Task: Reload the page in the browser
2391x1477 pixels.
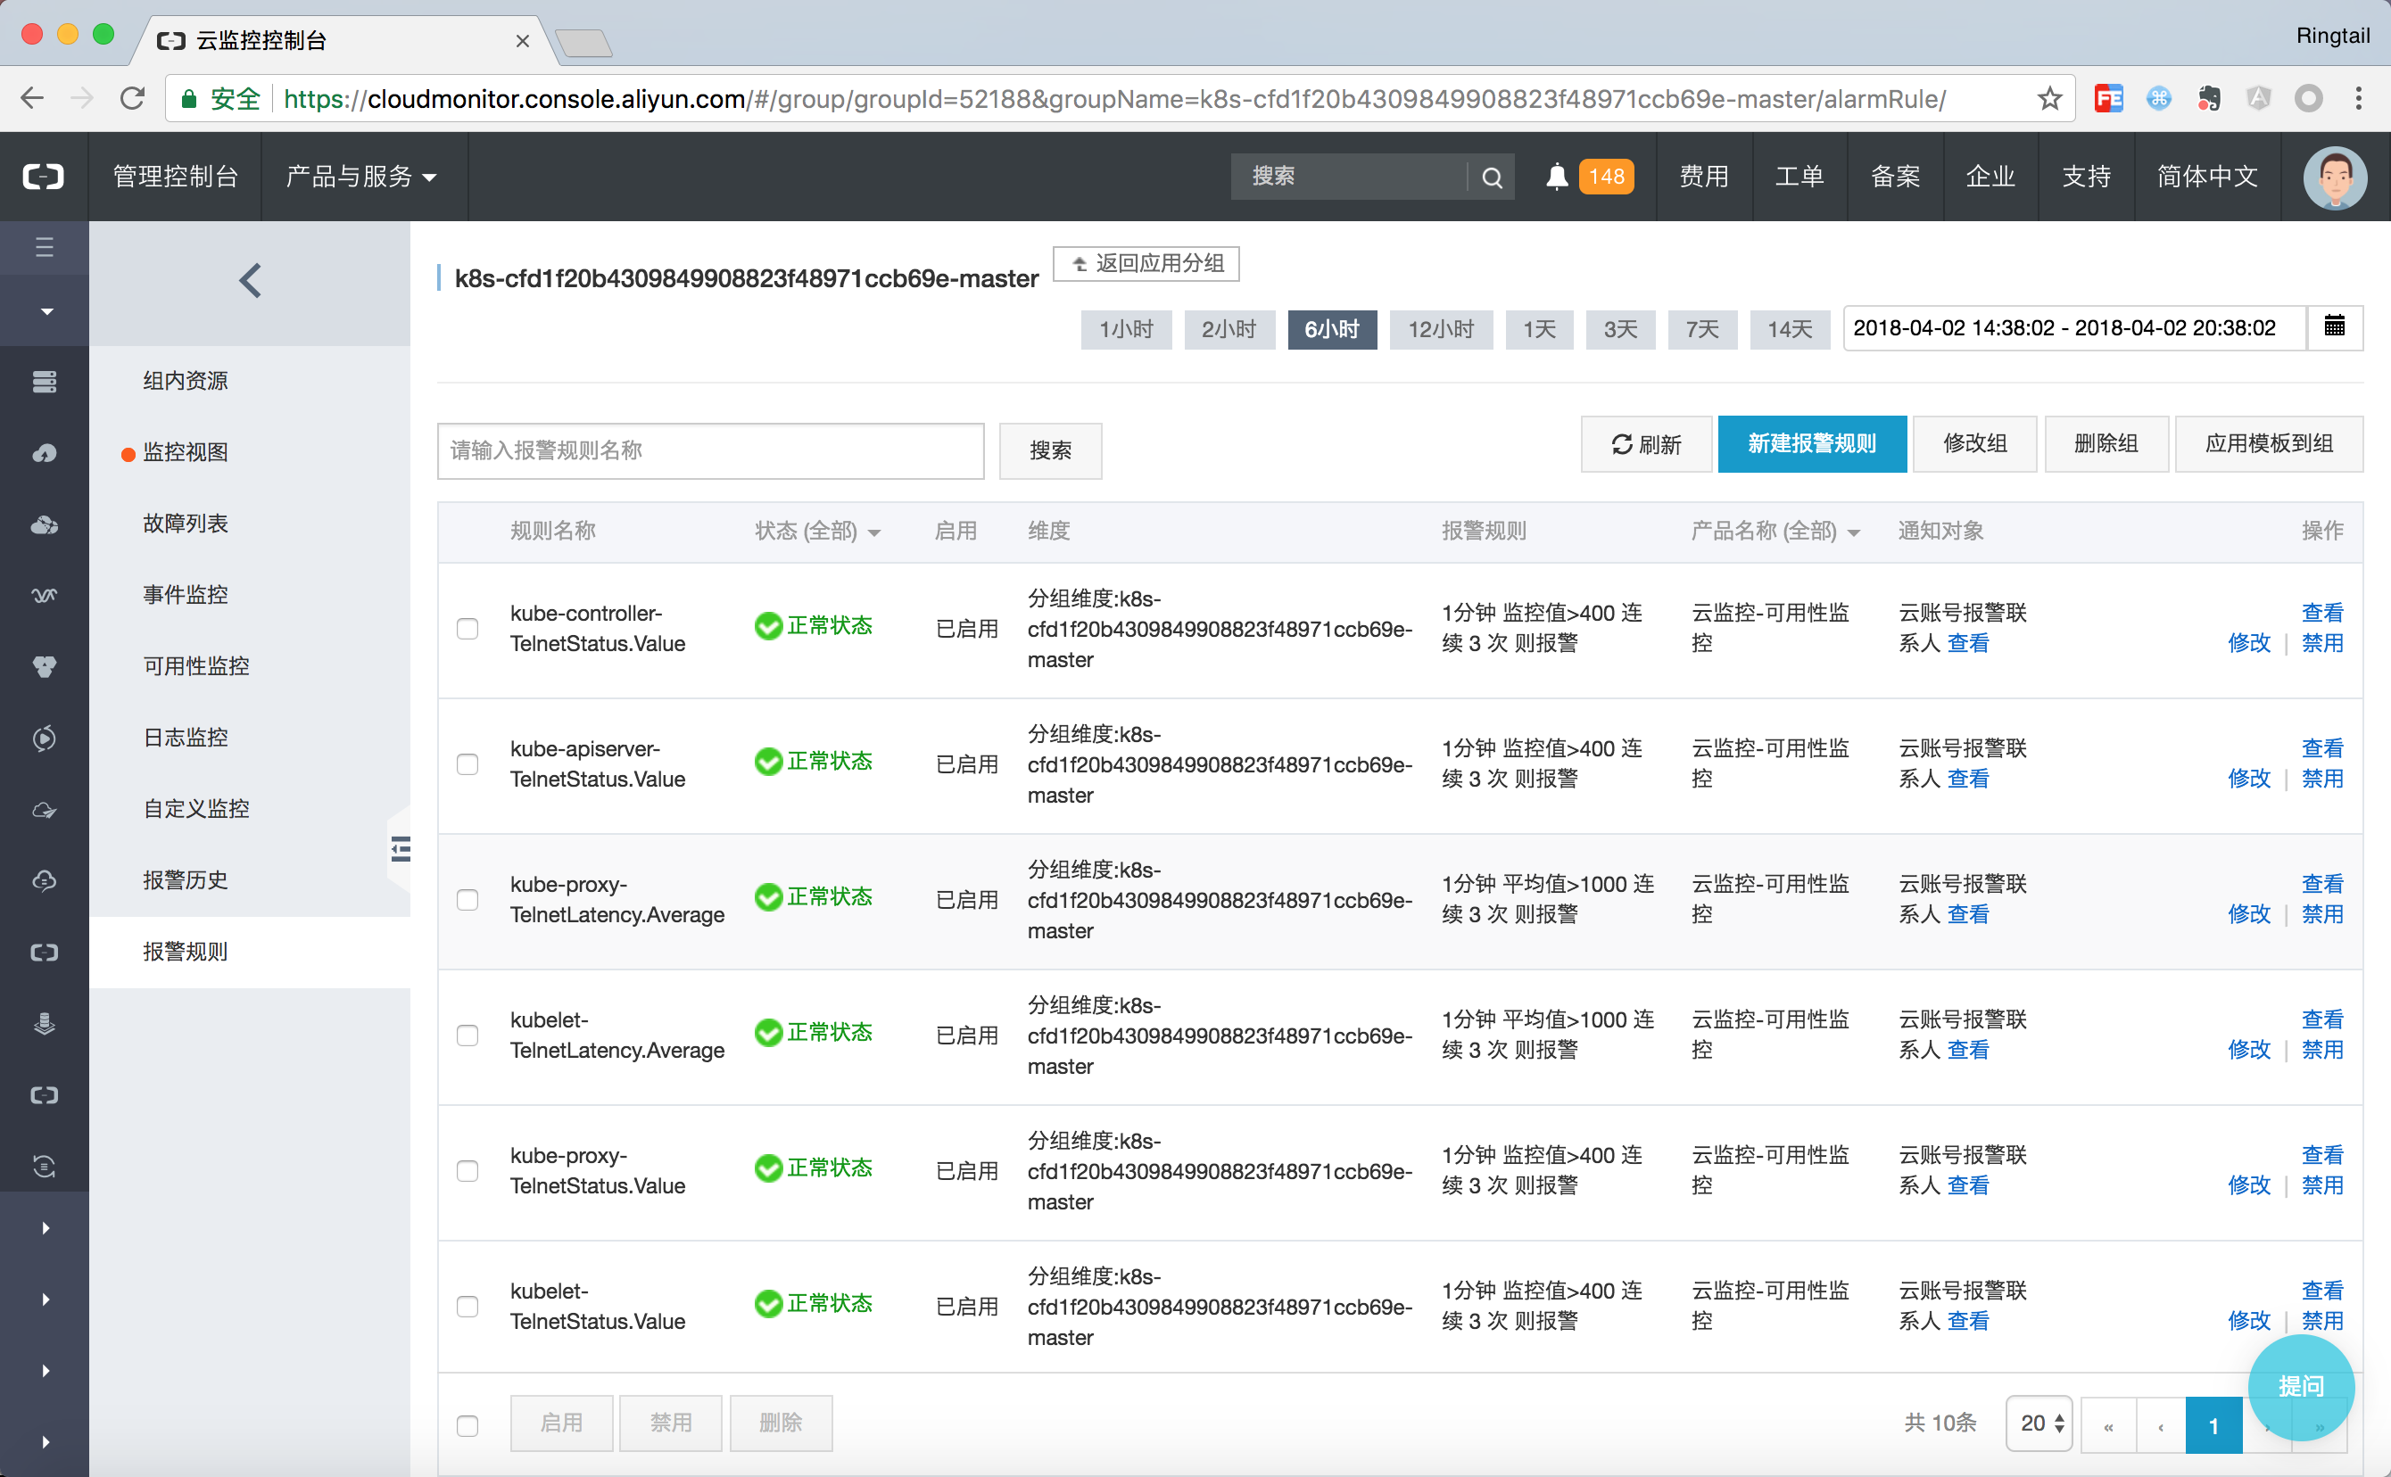Action: pos(132,98)
